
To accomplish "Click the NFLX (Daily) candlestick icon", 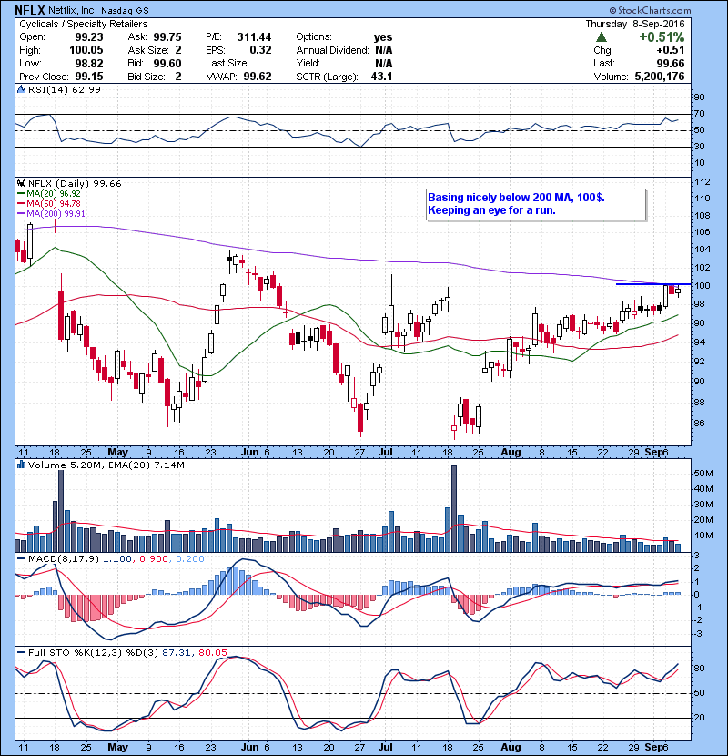I will (21, 183).
